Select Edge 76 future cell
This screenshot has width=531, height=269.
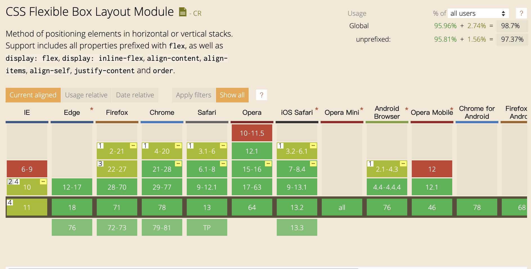(72, 227)
